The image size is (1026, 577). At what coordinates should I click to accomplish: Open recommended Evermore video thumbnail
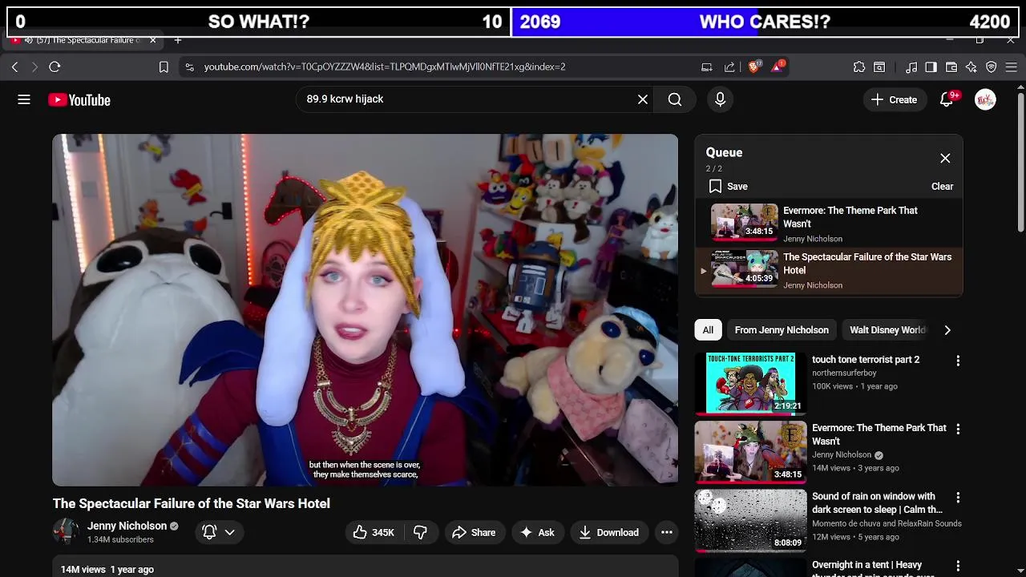pyautogui.click(x=750, y=452)
